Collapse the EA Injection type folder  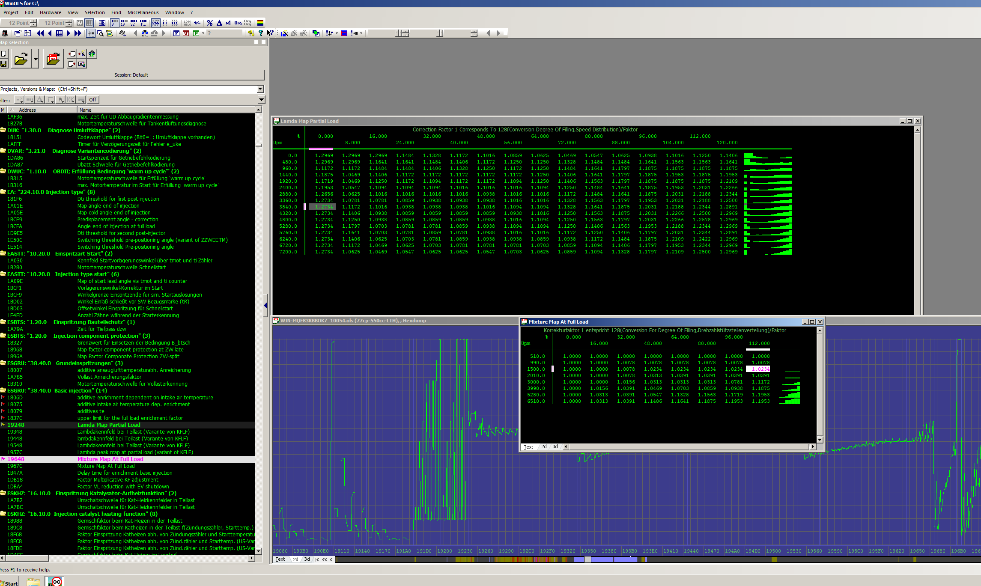(3, 192)
